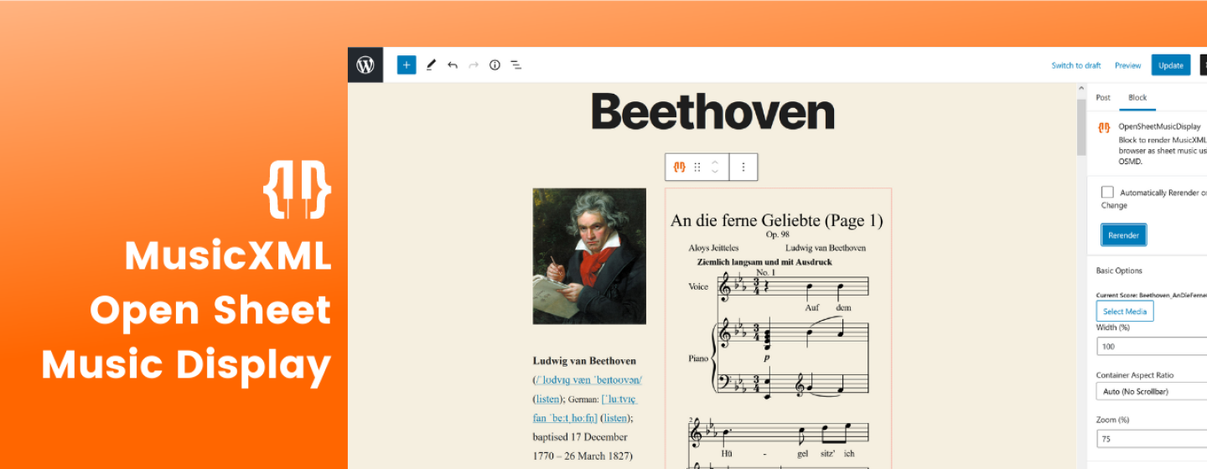This screenshot has width=1207, height=469.
Task: Switch to the Post tab
Action: click(x=1103, y=98)
